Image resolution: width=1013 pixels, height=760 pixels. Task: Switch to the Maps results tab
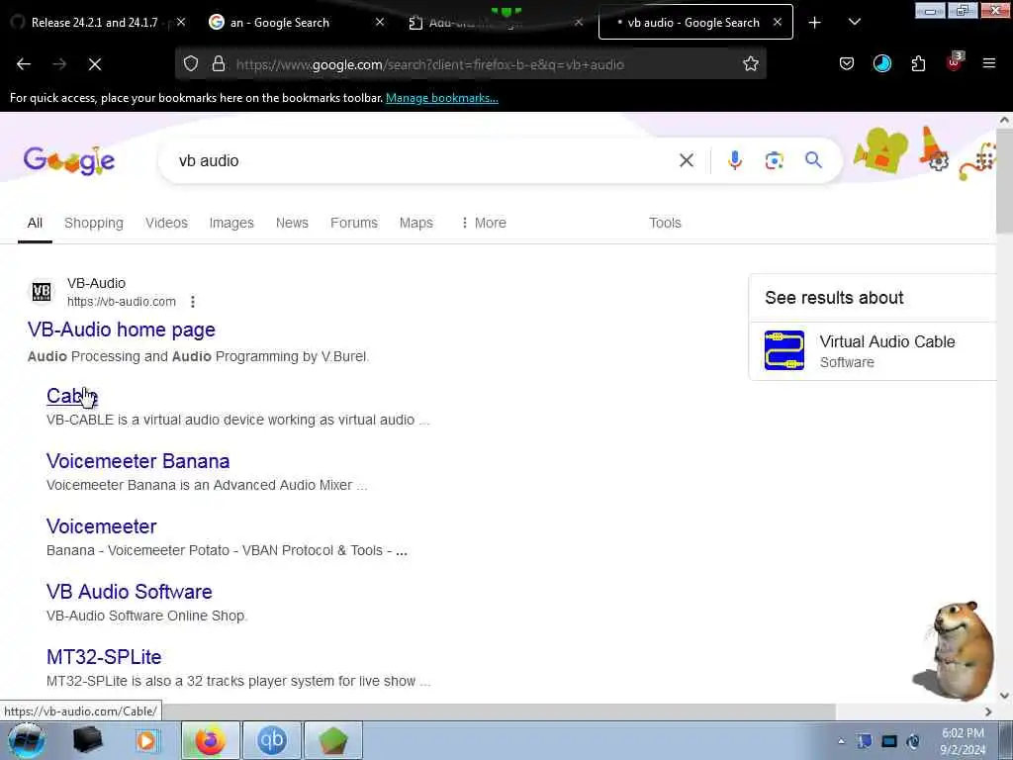pos(416,223)
